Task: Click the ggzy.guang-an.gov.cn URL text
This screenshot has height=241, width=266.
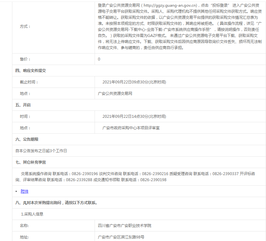Action: (170, 5)
